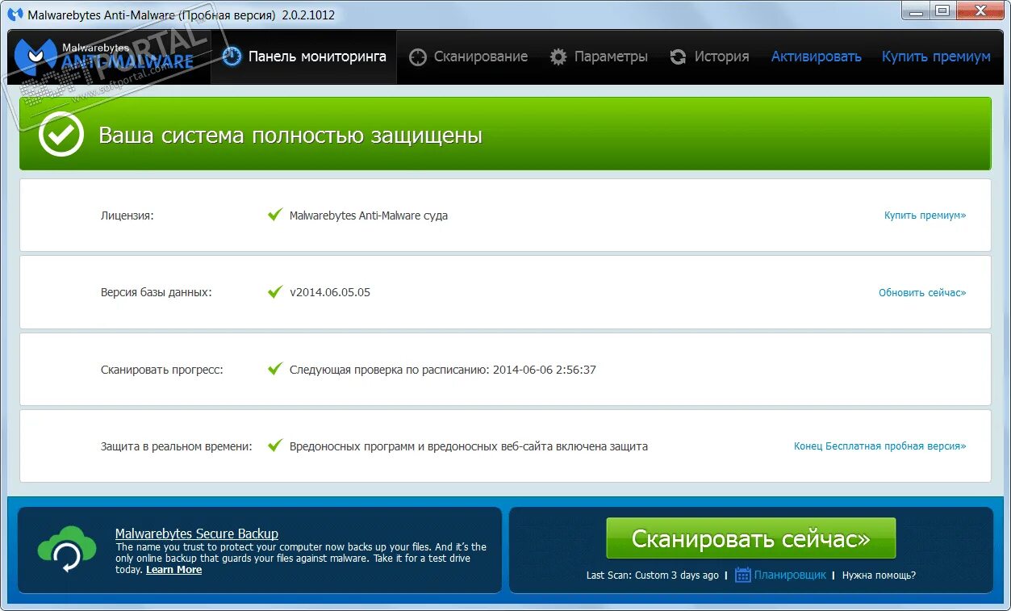Click the checkmark beside real-time protection status

pos(275,446)
